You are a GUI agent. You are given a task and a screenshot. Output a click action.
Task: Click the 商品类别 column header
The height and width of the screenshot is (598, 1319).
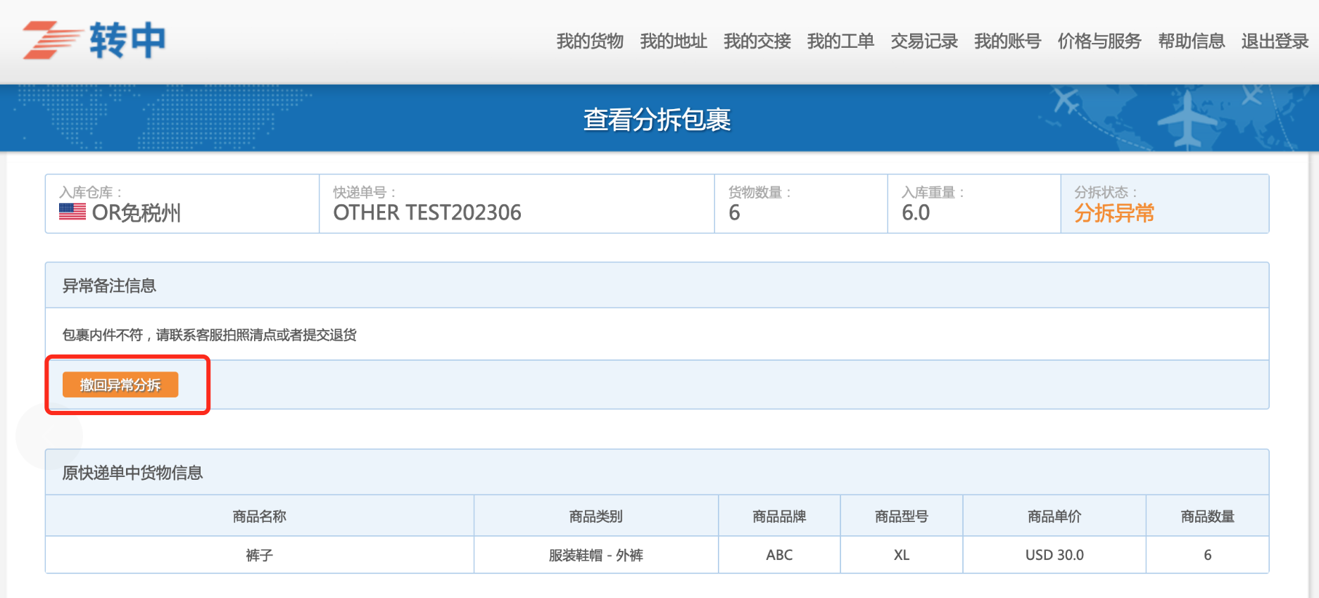click(x=596, y=516)
